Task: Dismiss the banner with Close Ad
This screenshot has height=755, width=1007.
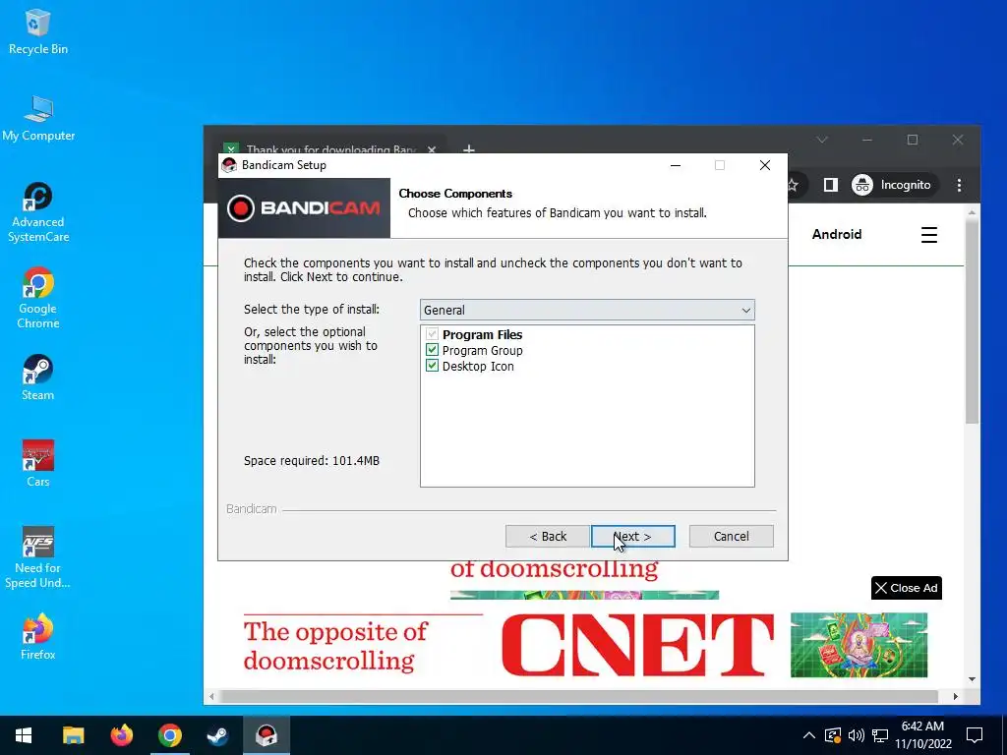Action: pos(906,588)
